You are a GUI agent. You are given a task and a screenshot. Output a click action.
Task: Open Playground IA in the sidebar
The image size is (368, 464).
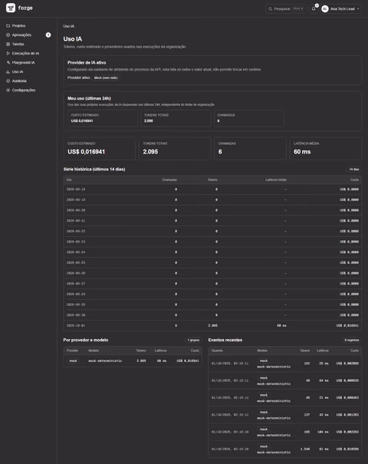(23, 62)
